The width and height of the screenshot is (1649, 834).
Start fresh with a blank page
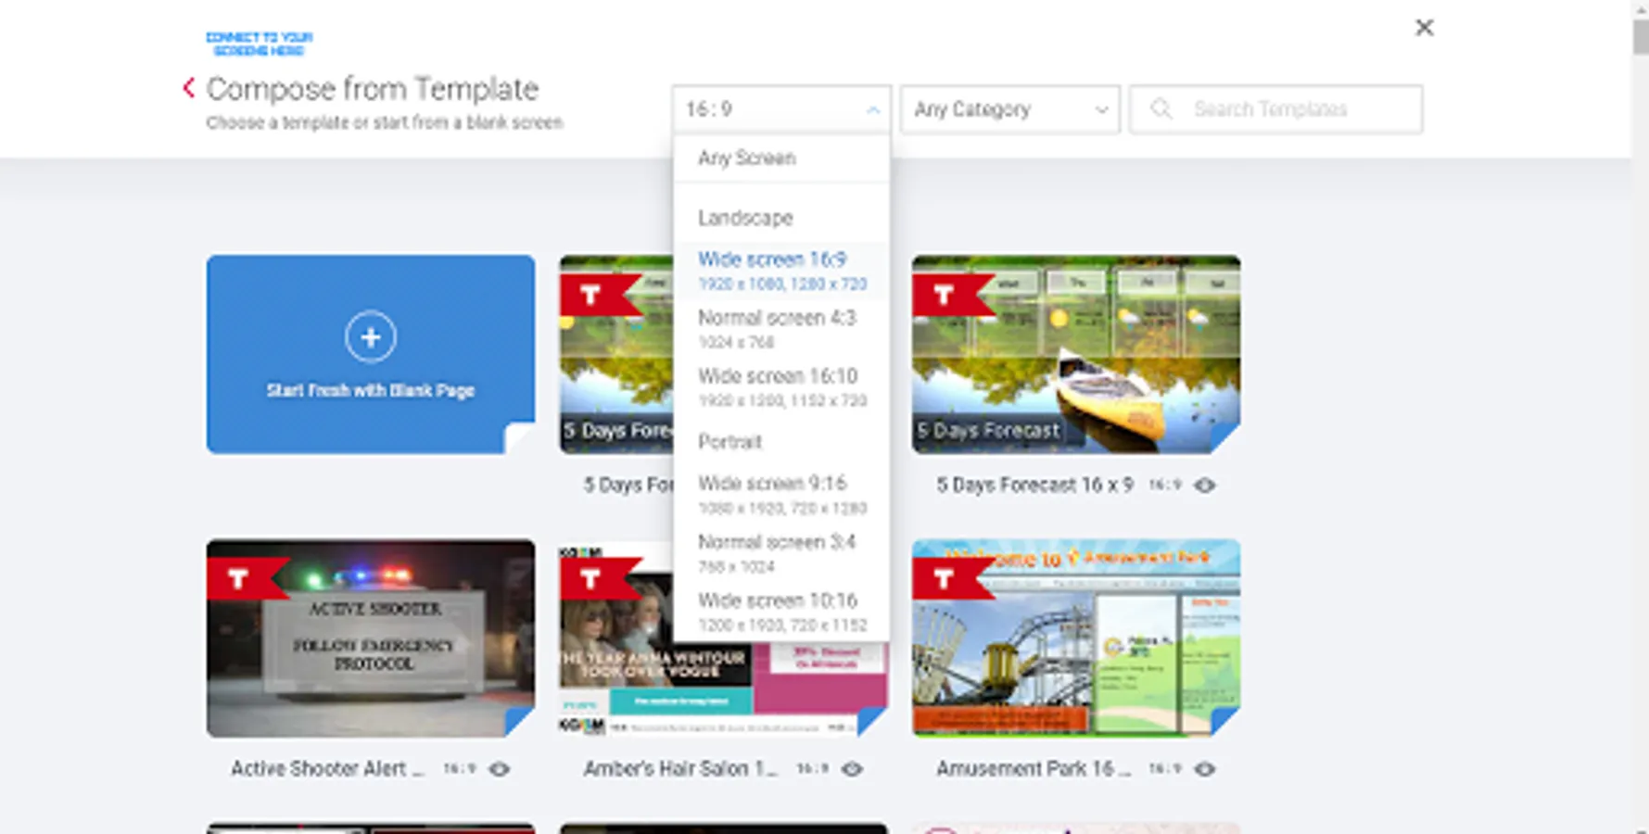tap(371, 390)
